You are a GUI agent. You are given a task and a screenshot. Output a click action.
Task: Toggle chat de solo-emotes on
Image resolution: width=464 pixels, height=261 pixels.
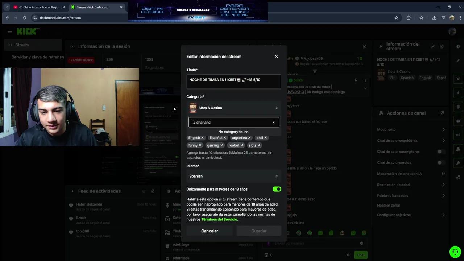tap(439, 162)
